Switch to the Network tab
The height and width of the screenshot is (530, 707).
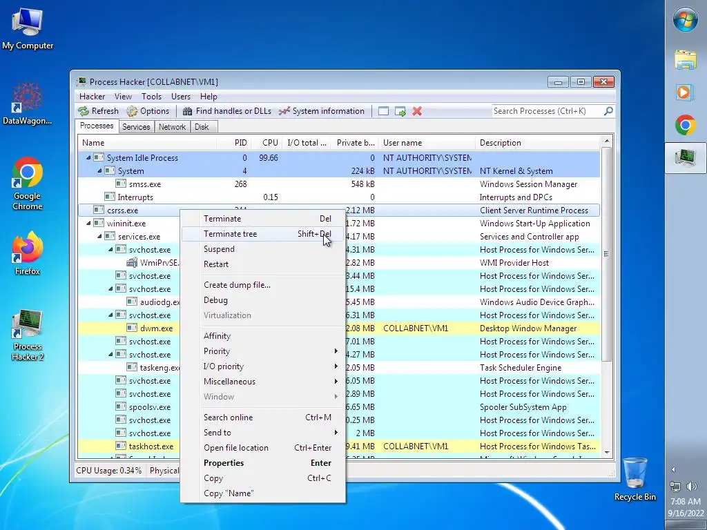pyautogui.click(x=172, y=127)
